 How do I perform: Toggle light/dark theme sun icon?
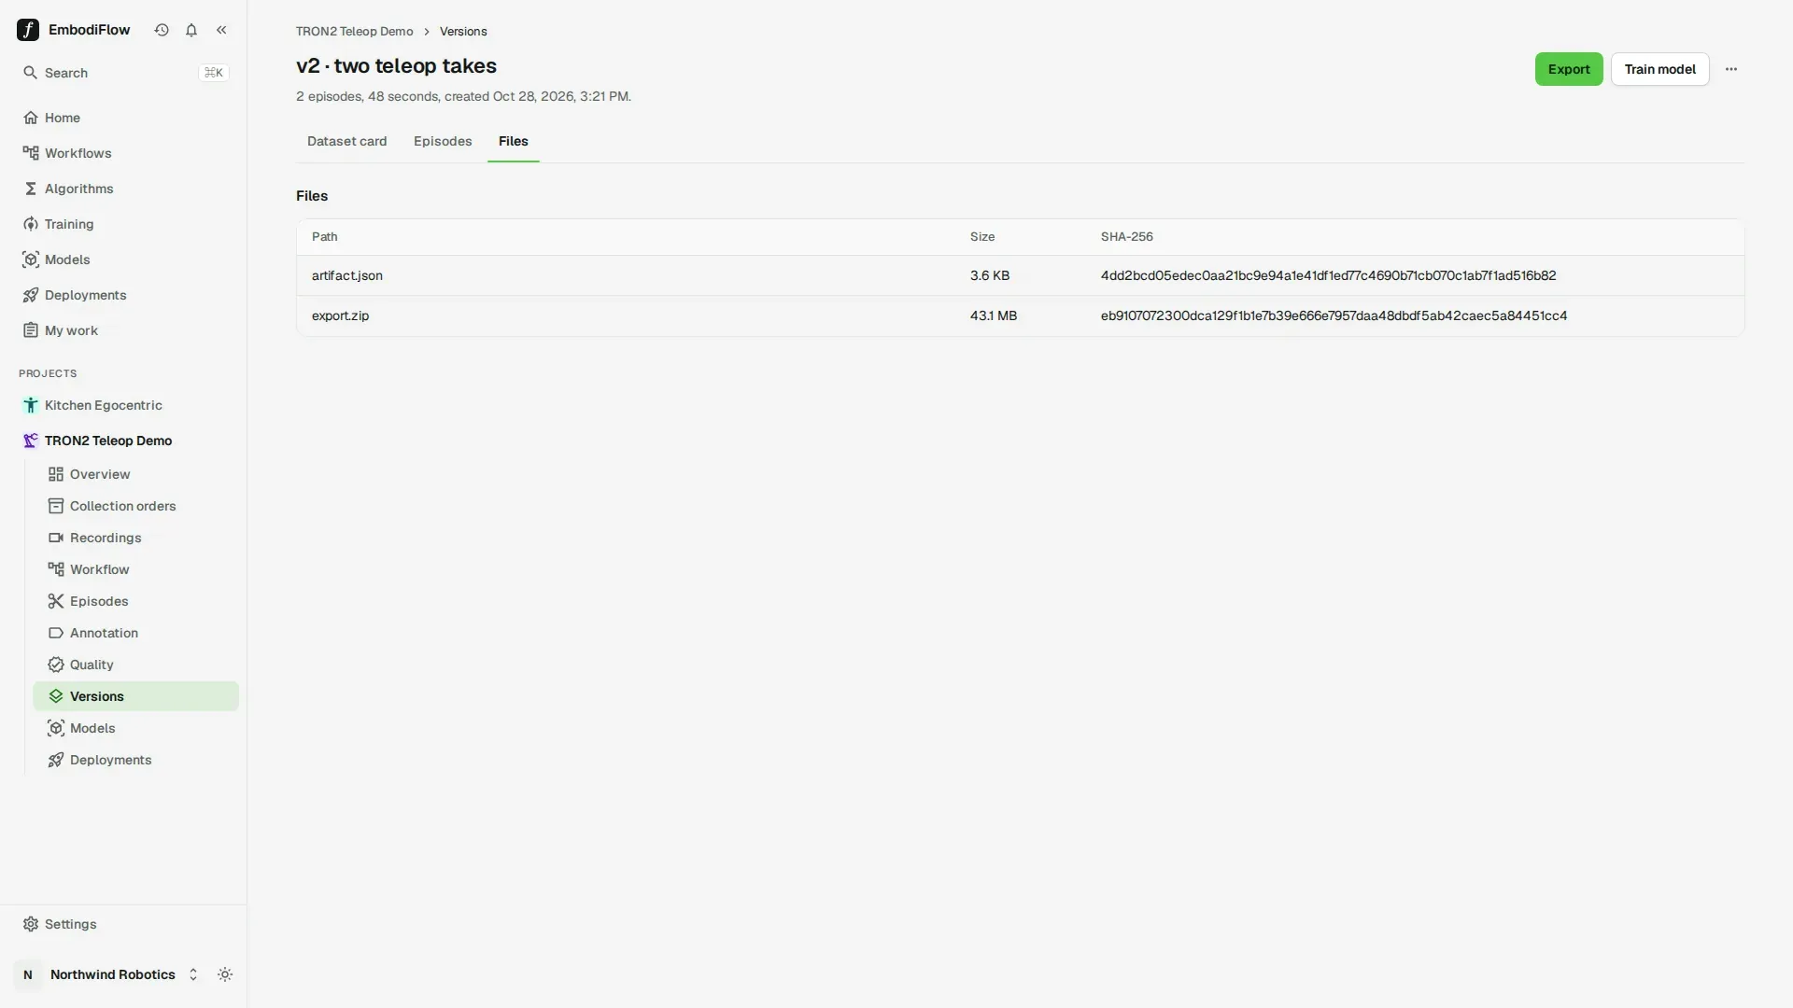pyautogui.click(x=225, y=974)
